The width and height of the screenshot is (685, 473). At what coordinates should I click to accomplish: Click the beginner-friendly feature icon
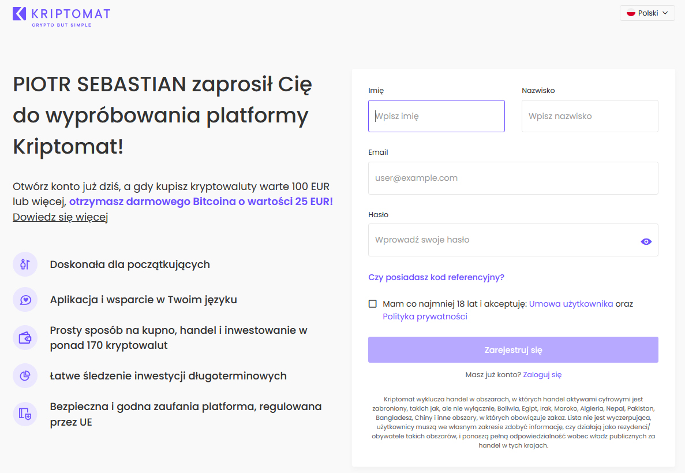click(25, 265)
